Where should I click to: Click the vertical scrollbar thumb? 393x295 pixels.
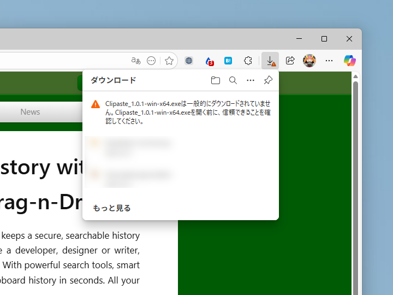click(x=355, y=188)
